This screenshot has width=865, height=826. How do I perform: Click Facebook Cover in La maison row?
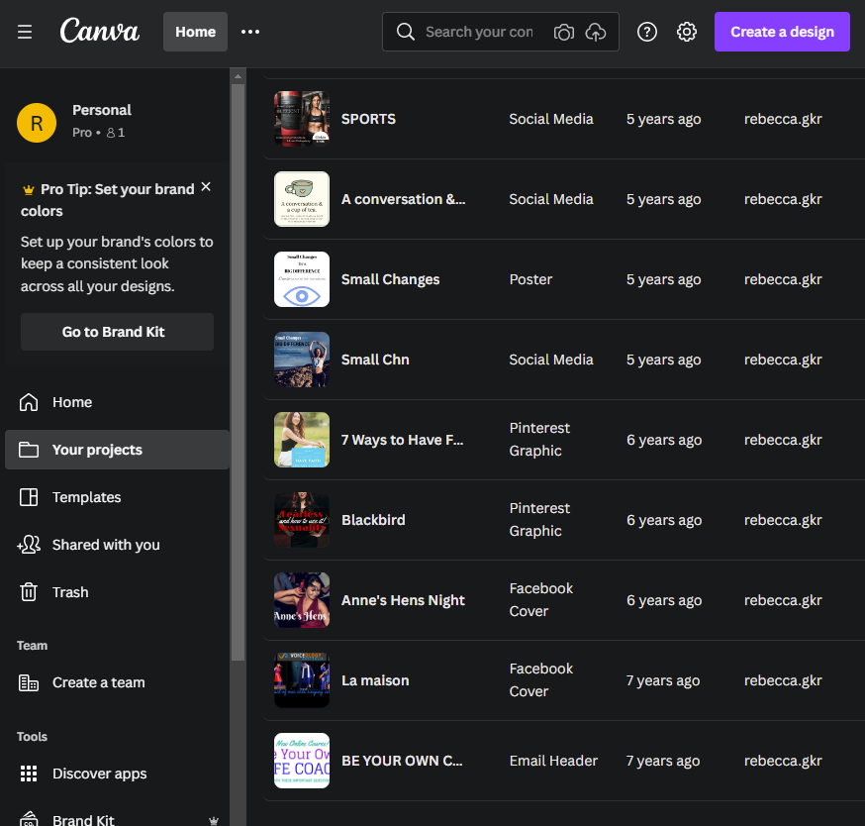point(541,680)
